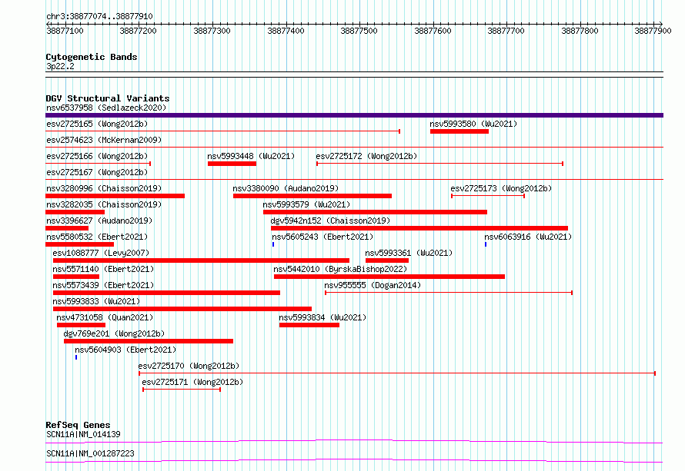Click ruler position 38877500

pos(359,31)
